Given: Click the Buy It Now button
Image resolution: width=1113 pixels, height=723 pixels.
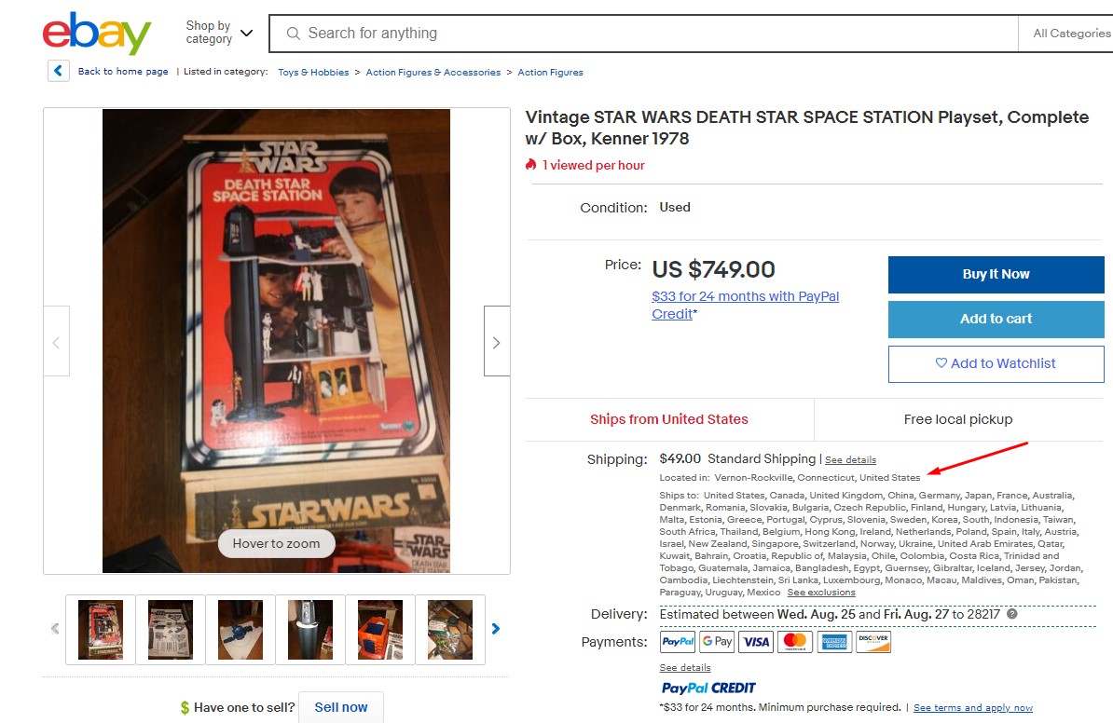Looking at the screenshot, I should tap(996, 275).
